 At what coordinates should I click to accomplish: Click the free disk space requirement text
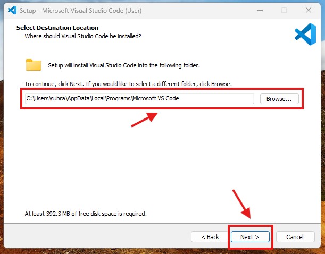click(86, 214)
